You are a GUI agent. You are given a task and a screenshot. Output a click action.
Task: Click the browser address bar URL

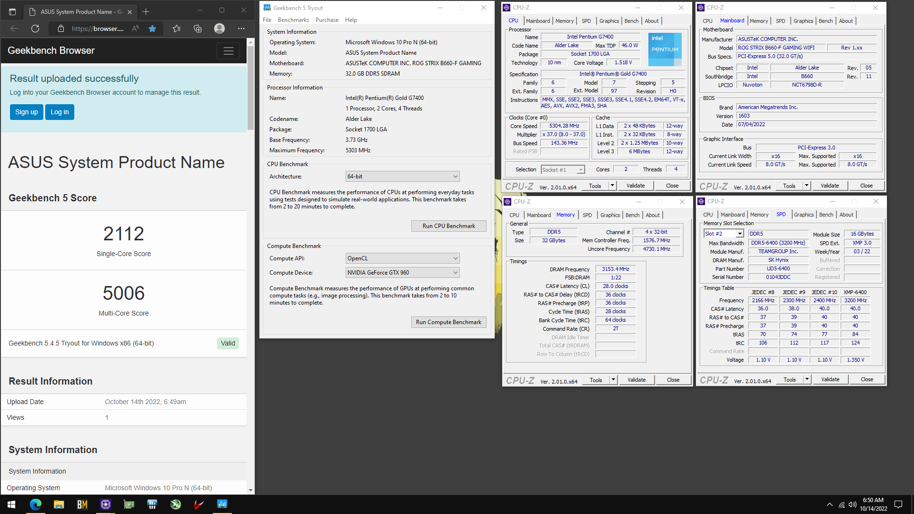click(x=98, y=29)
